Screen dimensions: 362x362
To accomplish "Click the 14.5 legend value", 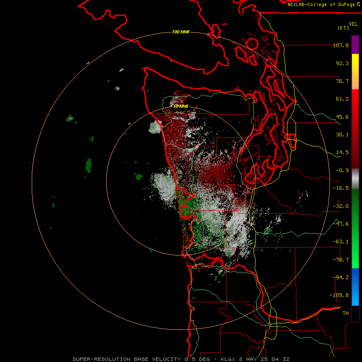I will pyautogui.click(x=342, y=152).
